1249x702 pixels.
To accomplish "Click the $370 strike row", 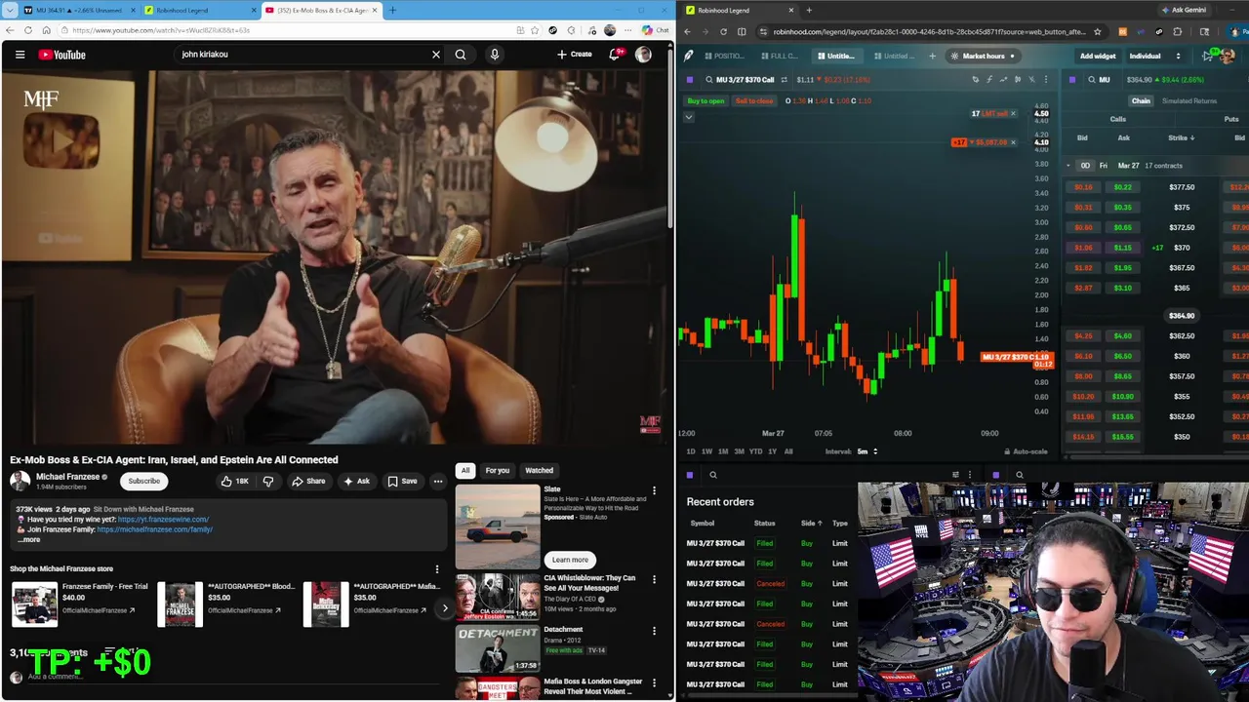I will click(1157, 248).
